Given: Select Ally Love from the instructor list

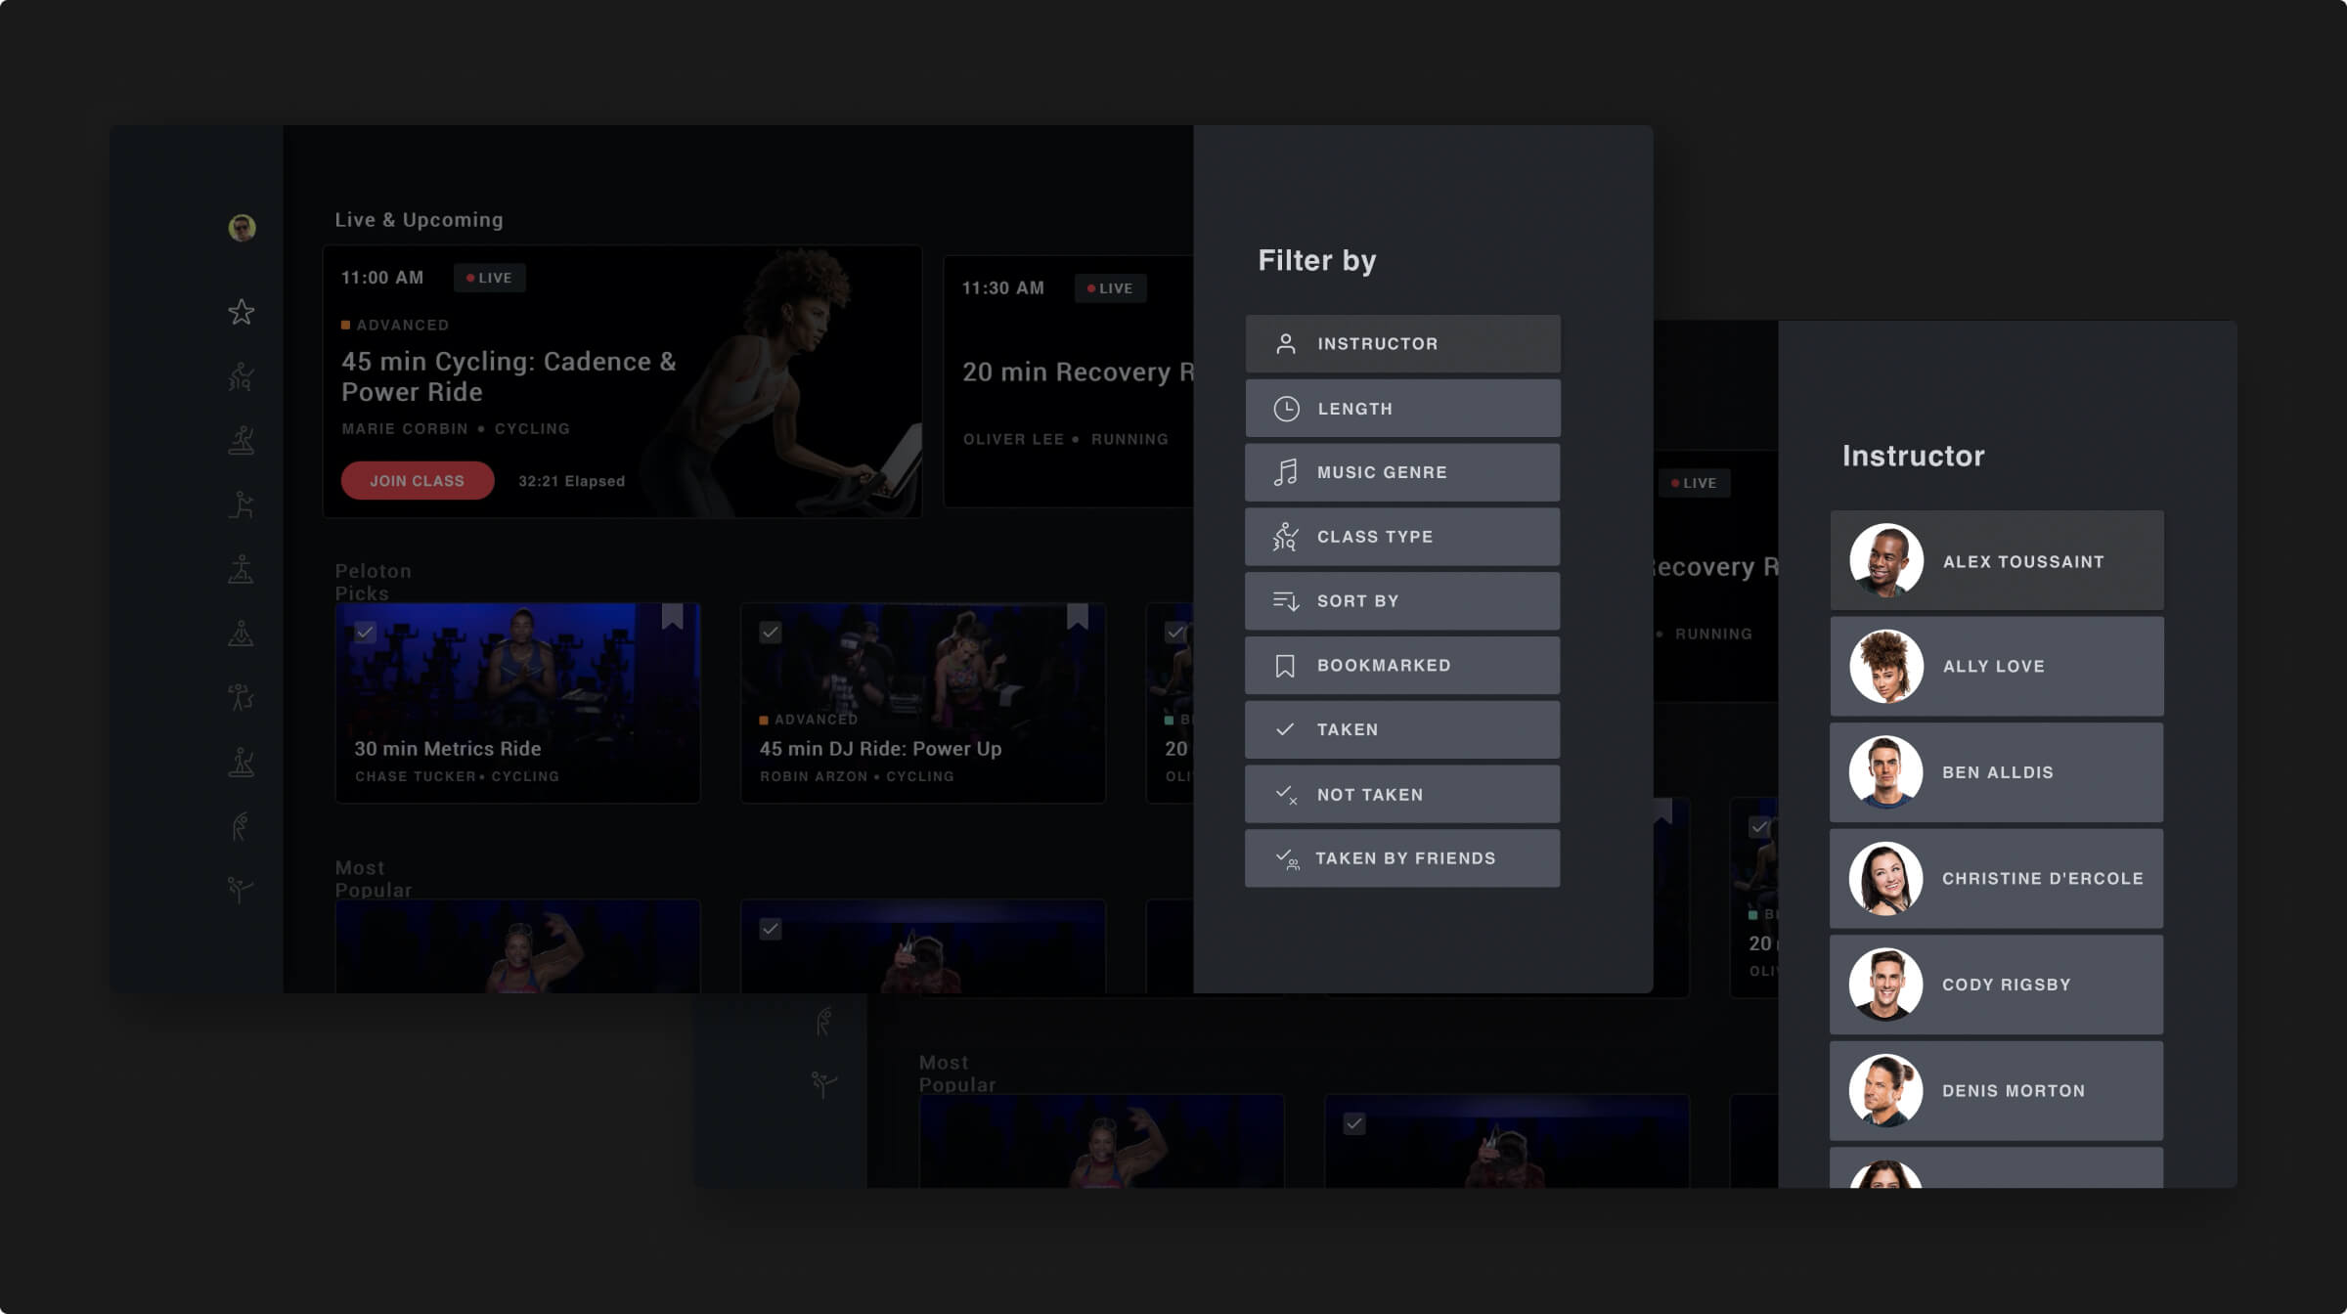Looking at the screenshot, I should tap(1996, 666).
